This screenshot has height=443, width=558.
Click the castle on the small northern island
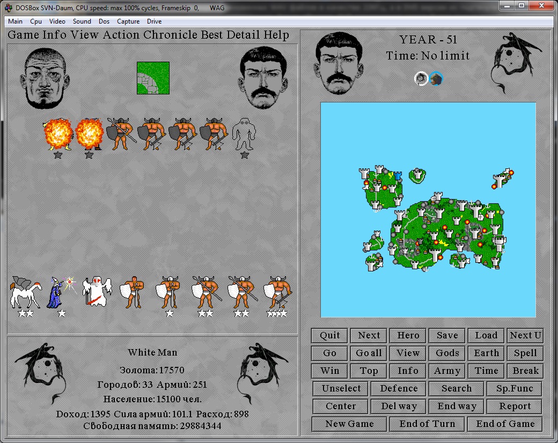[x=418, y=175]
